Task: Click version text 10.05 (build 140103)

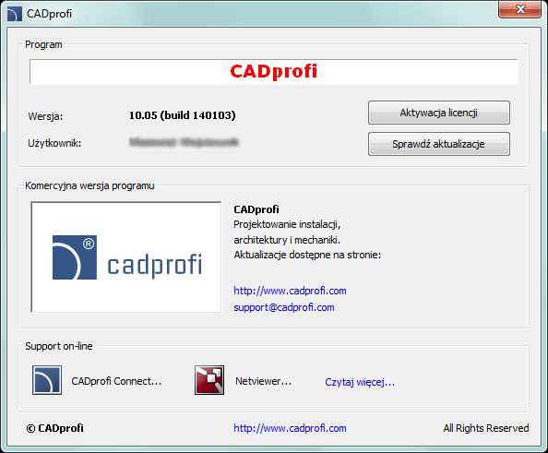Action: (x=182, y=115)
